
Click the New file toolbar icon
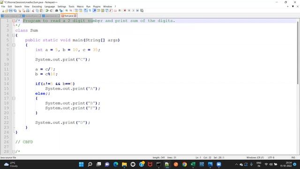[x=3, y=10]
